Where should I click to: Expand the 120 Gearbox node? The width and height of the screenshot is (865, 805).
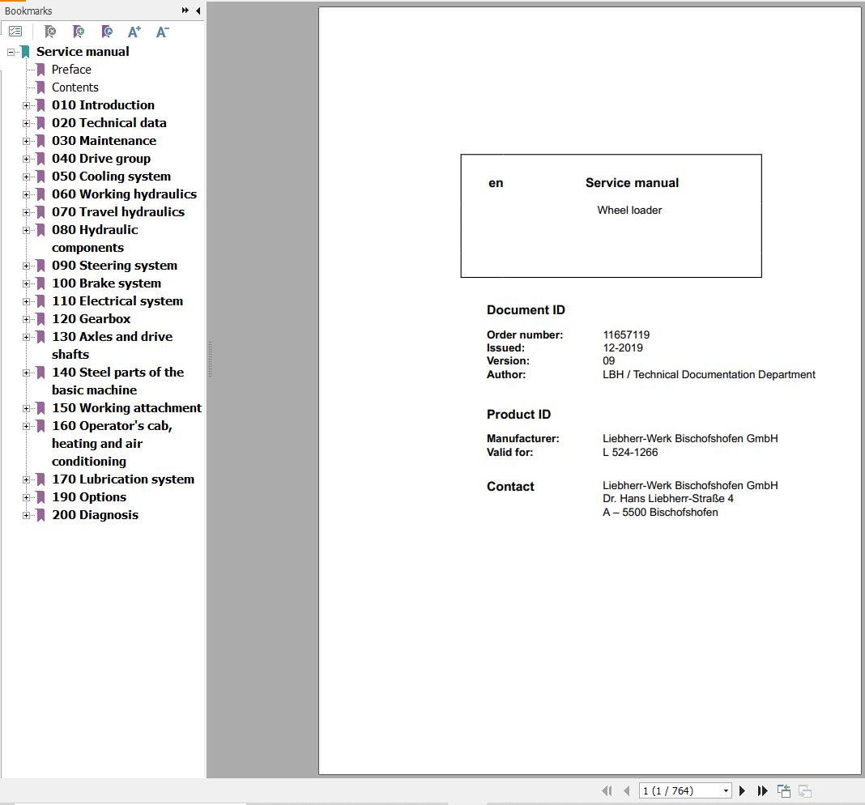click(x=26, y=319)
